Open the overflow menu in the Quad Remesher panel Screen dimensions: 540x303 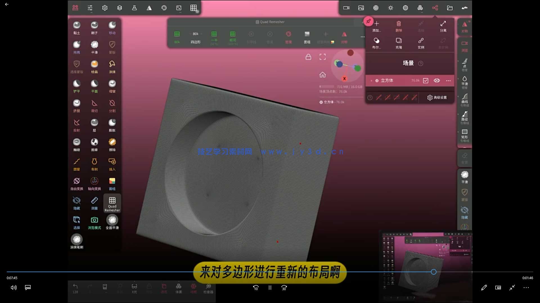click(x=362, y=37)
